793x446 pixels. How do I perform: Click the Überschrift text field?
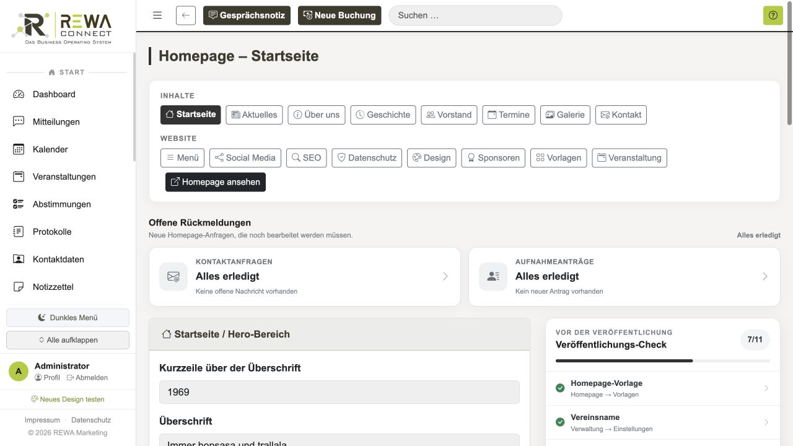tap(340, 440)
